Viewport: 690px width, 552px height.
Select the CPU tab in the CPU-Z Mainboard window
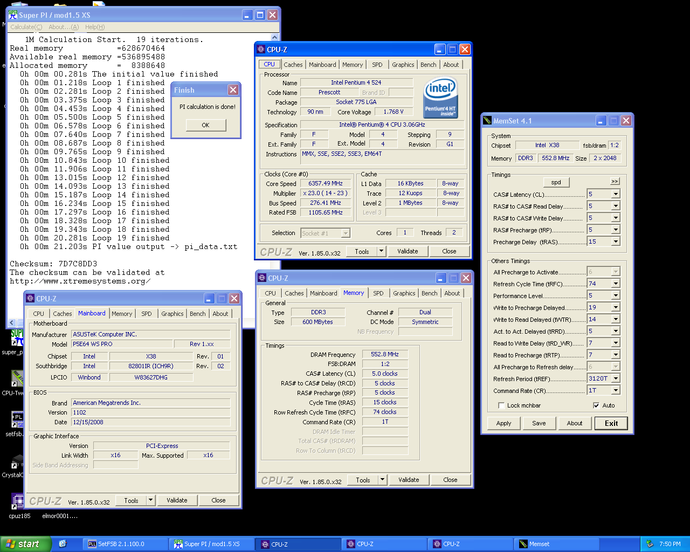(39, 314)
